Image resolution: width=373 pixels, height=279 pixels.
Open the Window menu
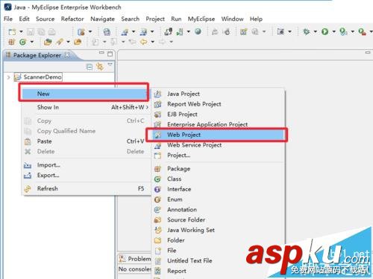[232, 19]
